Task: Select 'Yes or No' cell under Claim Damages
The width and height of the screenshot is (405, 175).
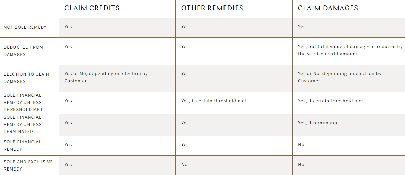Action: [339, 77]
